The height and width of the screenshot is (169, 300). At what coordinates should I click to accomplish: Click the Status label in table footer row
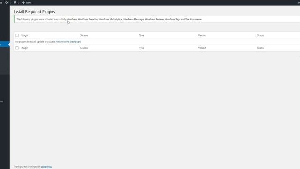[261, 48]
